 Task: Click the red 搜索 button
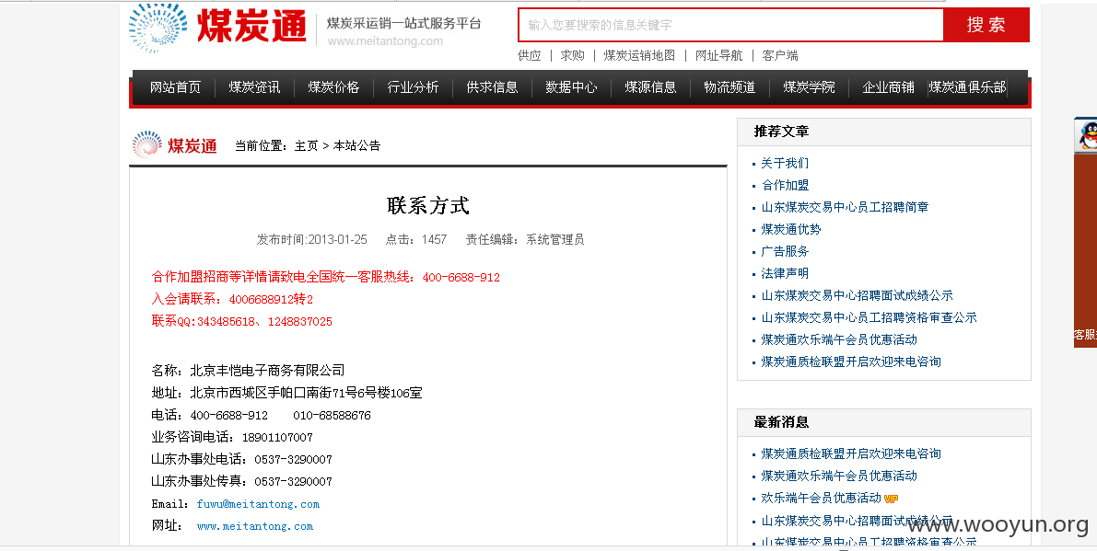click(986, 25)
